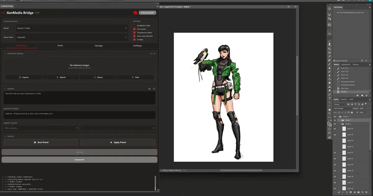This screenshot has width=373, height=196.
Task: Select the Type tool
Action: click(329, 98)
